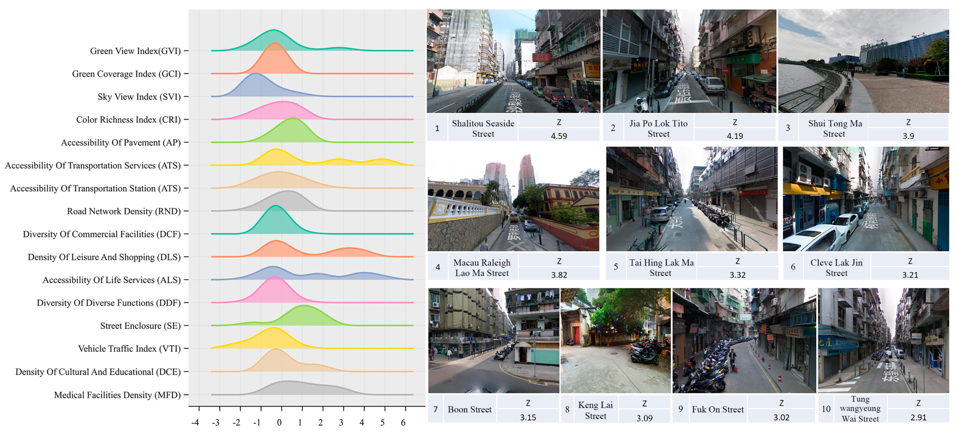Open the Tai Hing Lak Ma Street image
The height and width of the screenshot is (434, 956).
tap(691, 199)
